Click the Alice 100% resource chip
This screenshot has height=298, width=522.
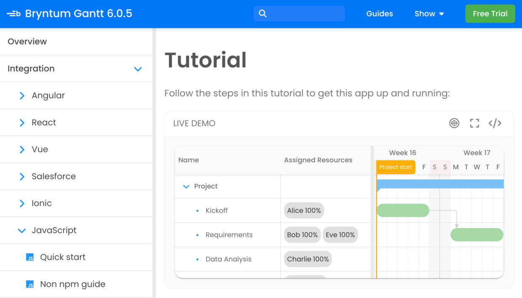(304, 210)
